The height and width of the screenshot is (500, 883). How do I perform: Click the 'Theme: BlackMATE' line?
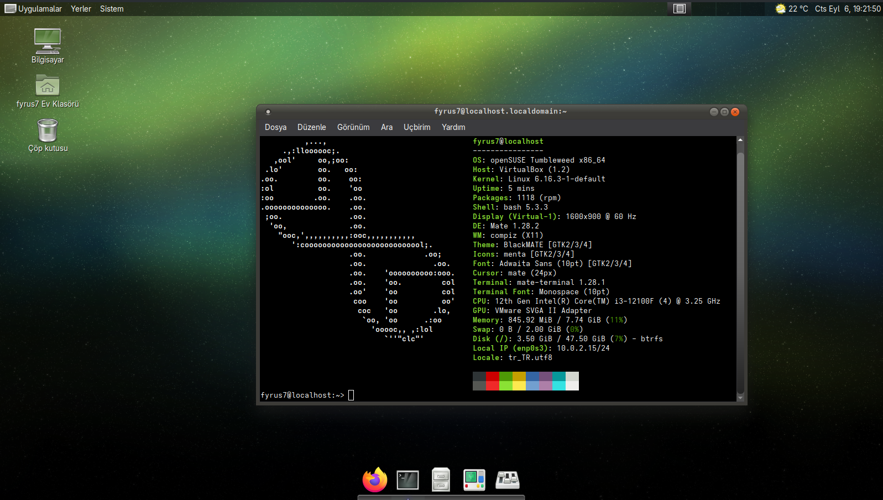tap(532, 244)
